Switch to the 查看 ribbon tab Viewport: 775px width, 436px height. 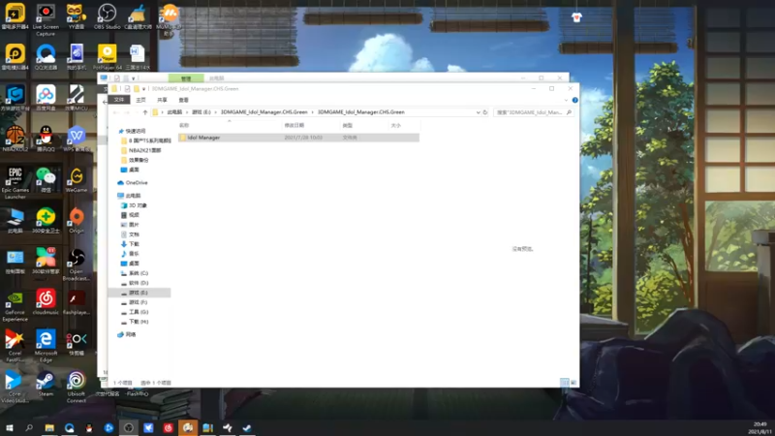(183, 100)
